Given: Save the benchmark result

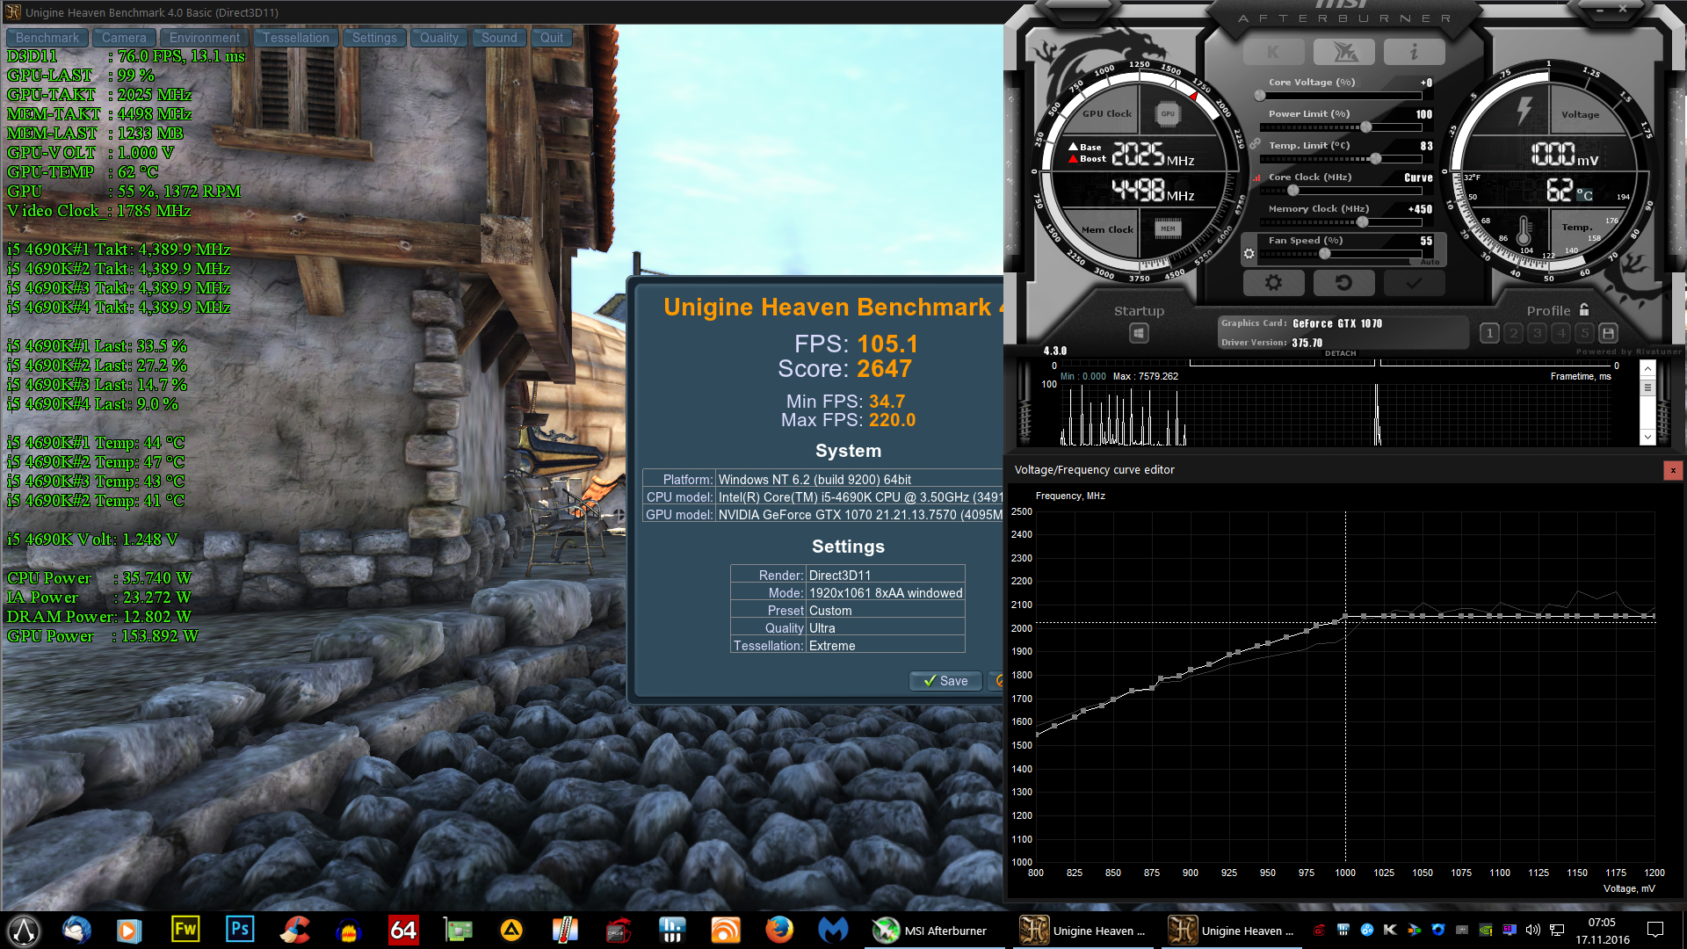Looking at the screenshot, I should 945,681.
